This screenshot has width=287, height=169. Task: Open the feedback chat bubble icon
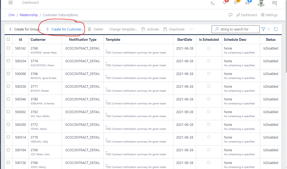click(230, 15)
